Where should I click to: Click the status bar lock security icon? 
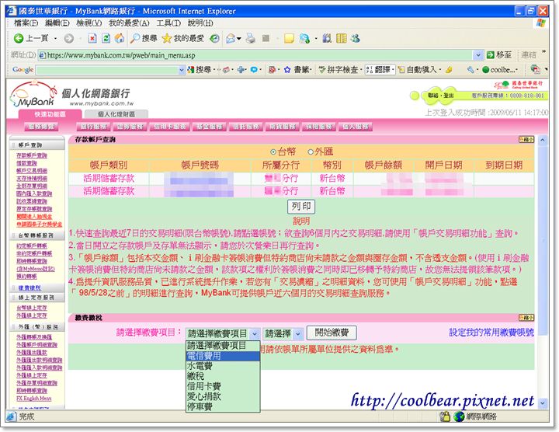445,416
